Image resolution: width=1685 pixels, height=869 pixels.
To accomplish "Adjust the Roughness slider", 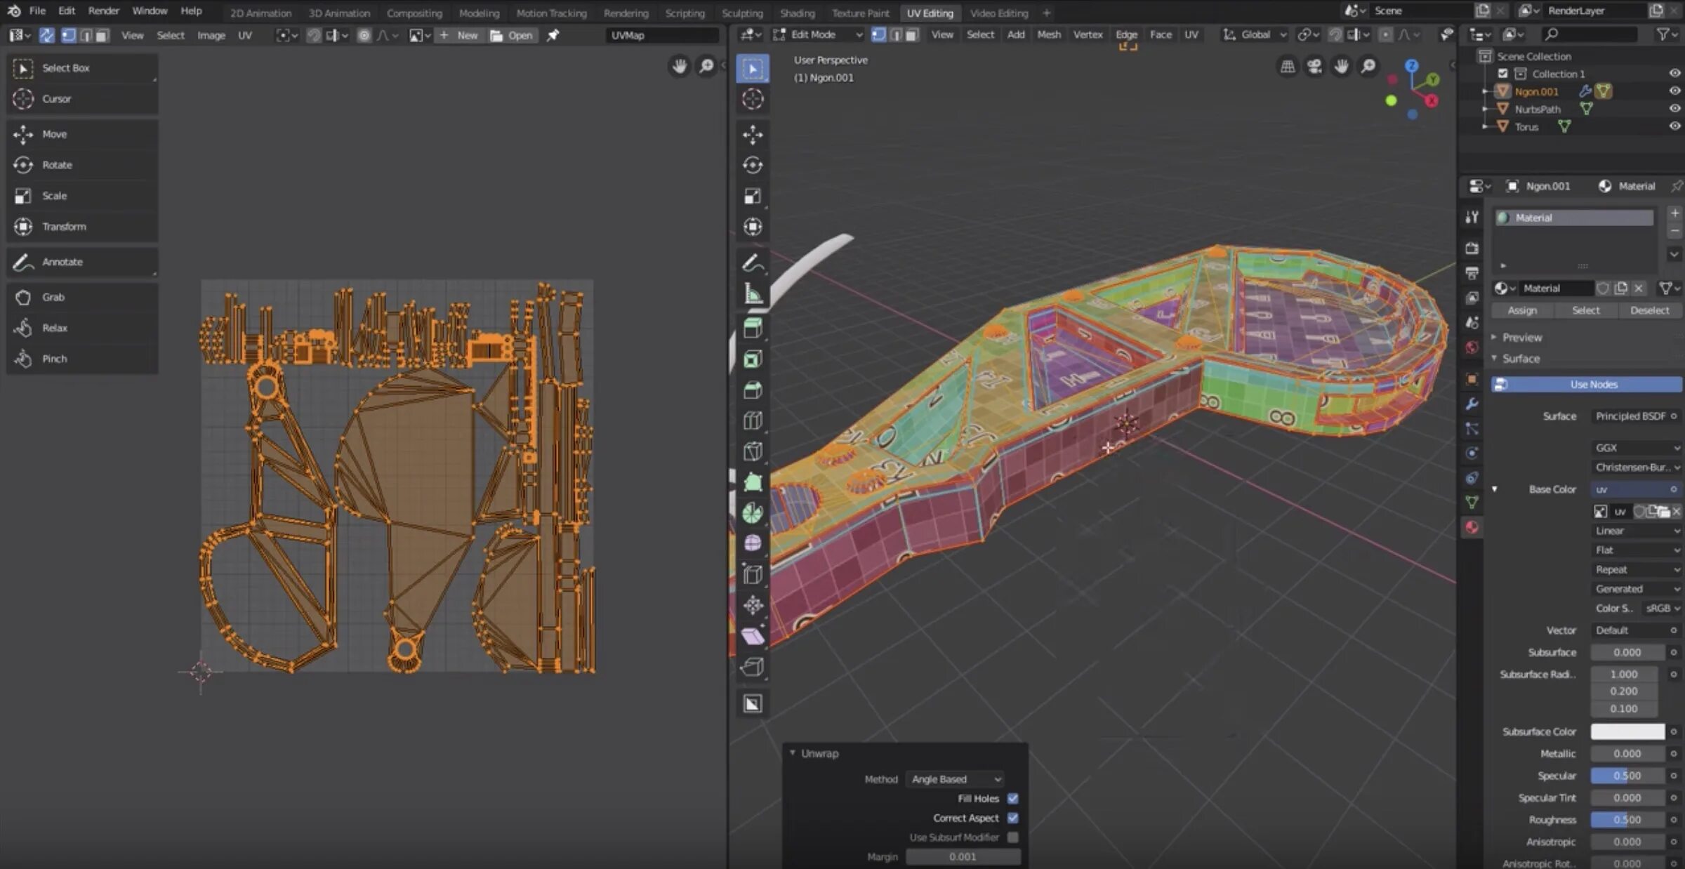I will pos(1627,820).
